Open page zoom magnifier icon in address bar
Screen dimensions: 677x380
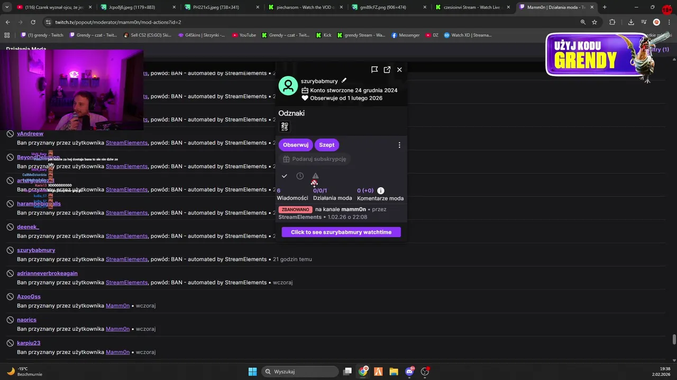(583, 22)
